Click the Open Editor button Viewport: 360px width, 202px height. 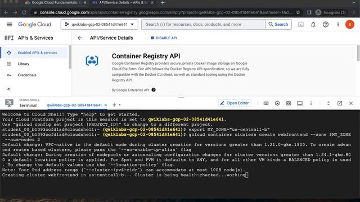coord(235,103)
